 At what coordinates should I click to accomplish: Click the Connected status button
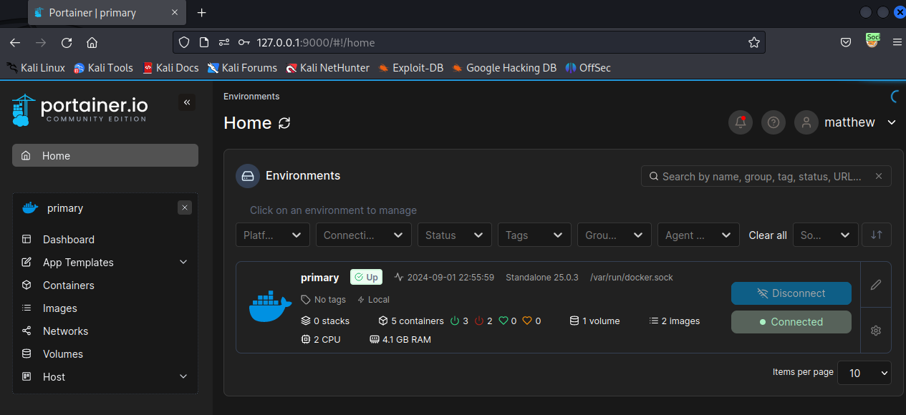tap(791, 322)
